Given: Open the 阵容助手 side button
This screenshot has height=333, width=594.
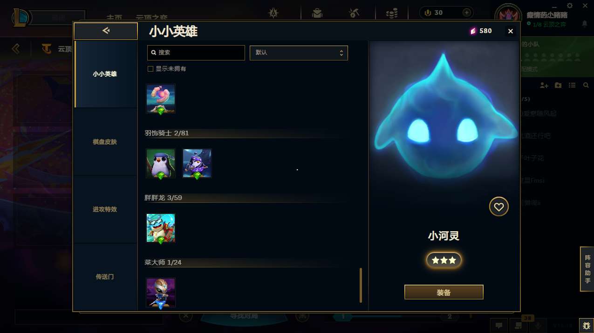Looking at the screenshot, I should coord(587,269).
